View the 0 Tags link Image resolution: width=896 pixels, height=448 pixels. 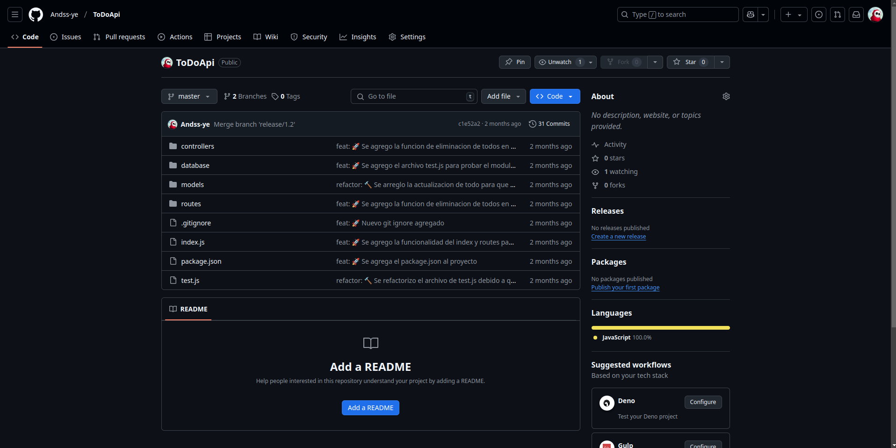[x=286, y=96]
